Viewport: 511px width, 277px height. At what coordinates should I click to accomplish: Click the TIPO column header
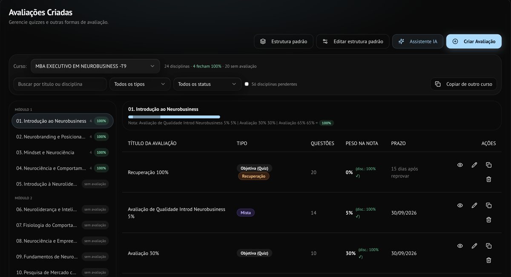[242, 143]
